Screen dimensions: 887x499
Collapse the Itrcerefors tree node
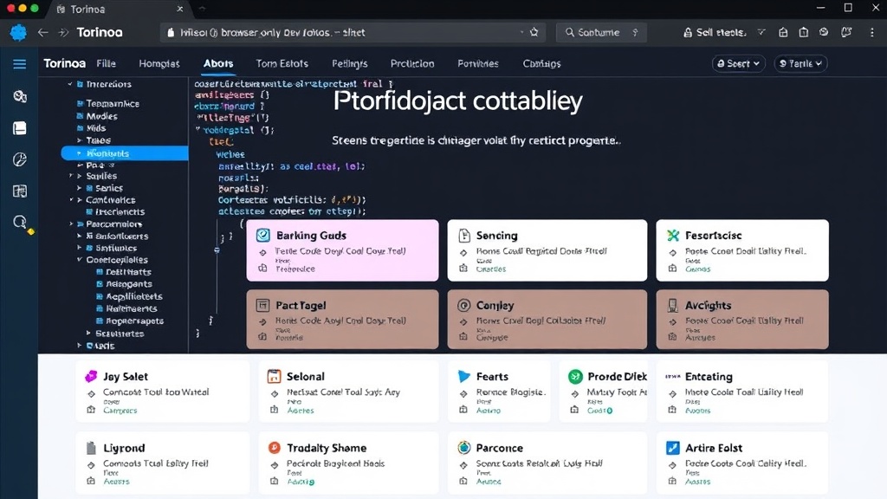tap(70, 84)
